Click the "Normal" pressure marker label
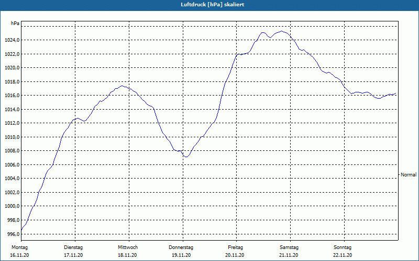Screen dimensions: 419x261 (x=409, y=175)
